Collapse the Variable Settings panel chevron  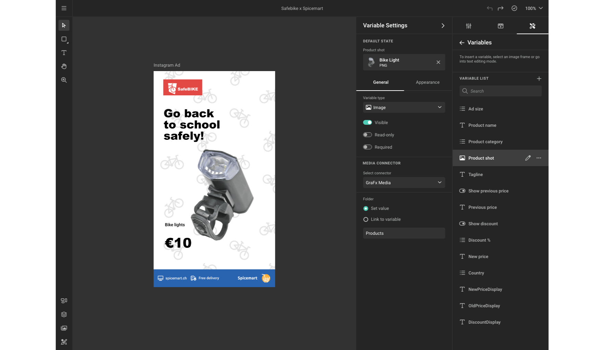click(443, 26)
